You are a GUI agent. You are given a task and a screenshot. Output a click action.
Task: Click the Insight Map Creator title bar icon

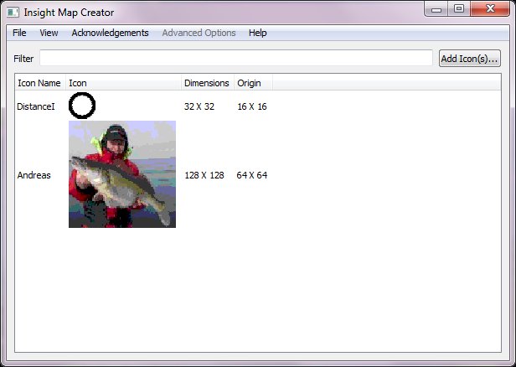coord(13,13)
